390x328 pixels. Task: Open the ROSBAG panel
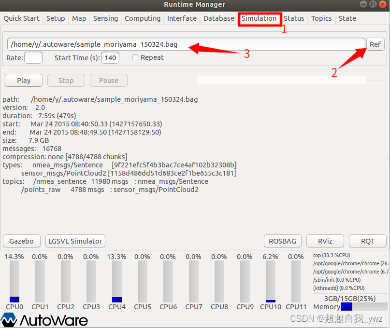[282, 241]
